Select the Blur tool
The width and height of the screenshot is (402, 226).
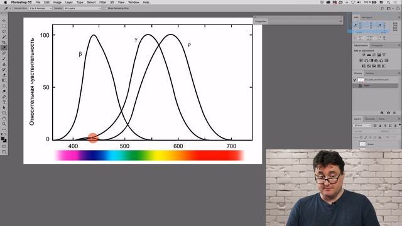pos(4,86)
